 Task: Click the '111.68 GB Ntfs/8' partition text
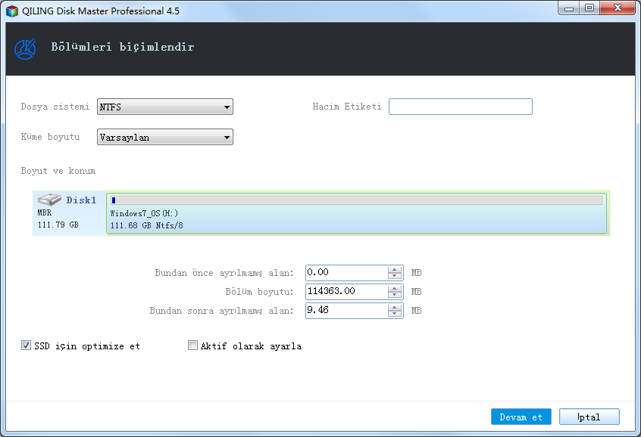147,225
